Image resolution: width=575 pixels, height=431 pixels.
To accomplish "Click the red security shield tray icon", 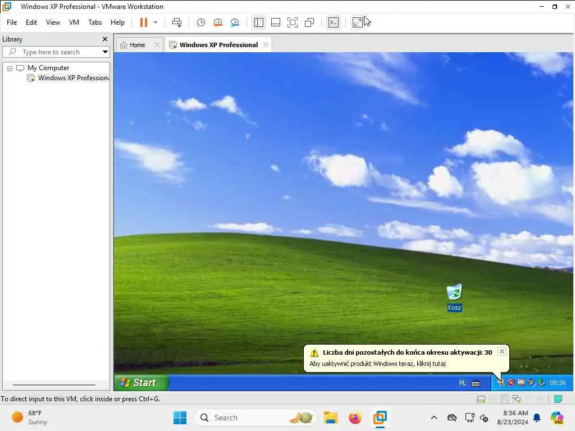I will point(511,383).
